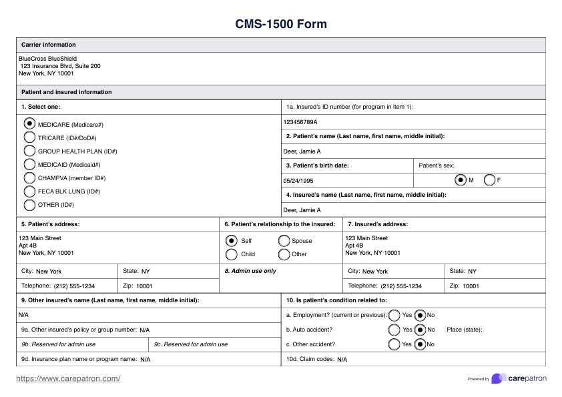Screen dimensions: 562x397
Task: Select F for patient's sex
Action: pos(489,180)
